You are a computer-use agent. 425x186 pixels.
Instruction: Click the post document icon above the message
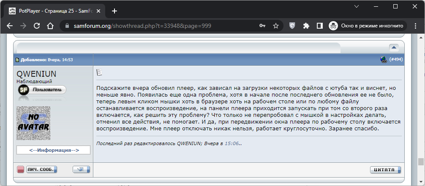pos(99,73)
